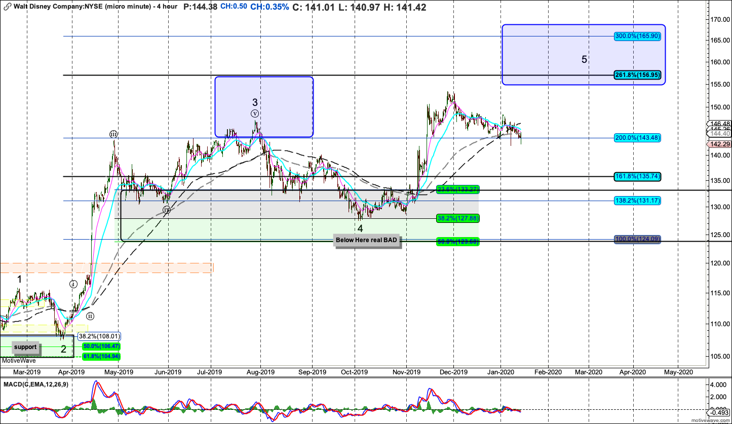Click the P:144.38 previous price readout
Screen dimensions: 732x424
tap(201, 7)
